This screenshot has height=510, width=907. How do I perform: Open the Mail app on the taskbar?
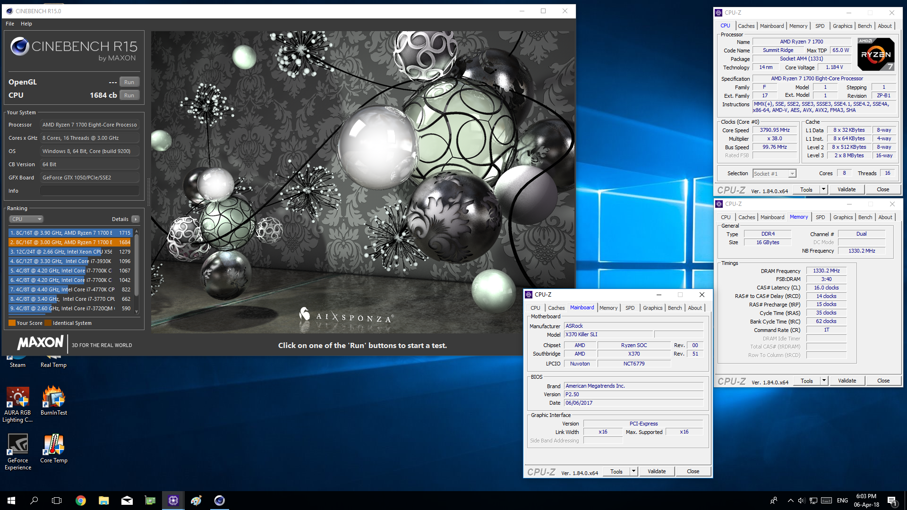(127, 501)
